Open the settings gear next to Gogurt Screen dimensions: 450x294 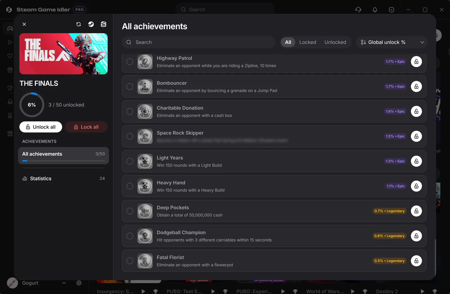(79, 283)
